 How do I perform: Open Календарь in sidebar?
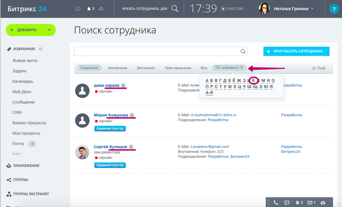point(23,81)
